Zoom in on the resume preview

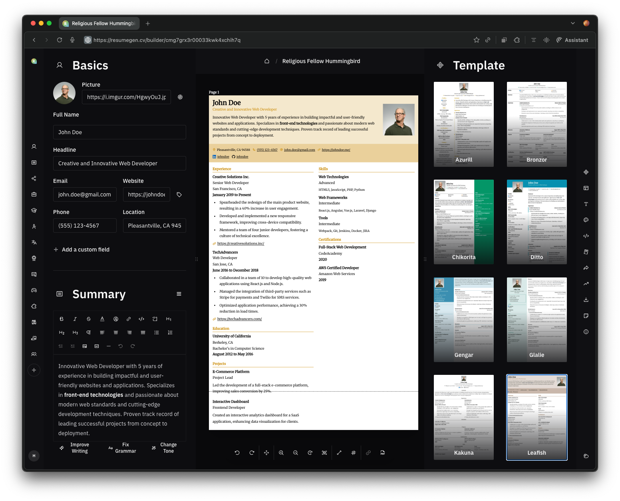click(281, 453)
